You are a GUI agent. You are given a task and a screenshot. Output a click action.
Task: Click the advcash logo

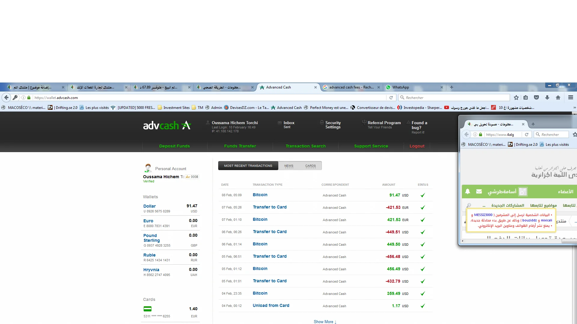167,125
